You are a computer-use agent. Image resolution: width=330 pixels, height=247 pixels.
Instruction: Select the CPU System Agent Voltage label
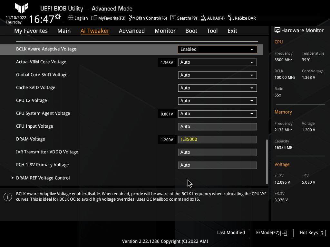click(x=43, y=113)
